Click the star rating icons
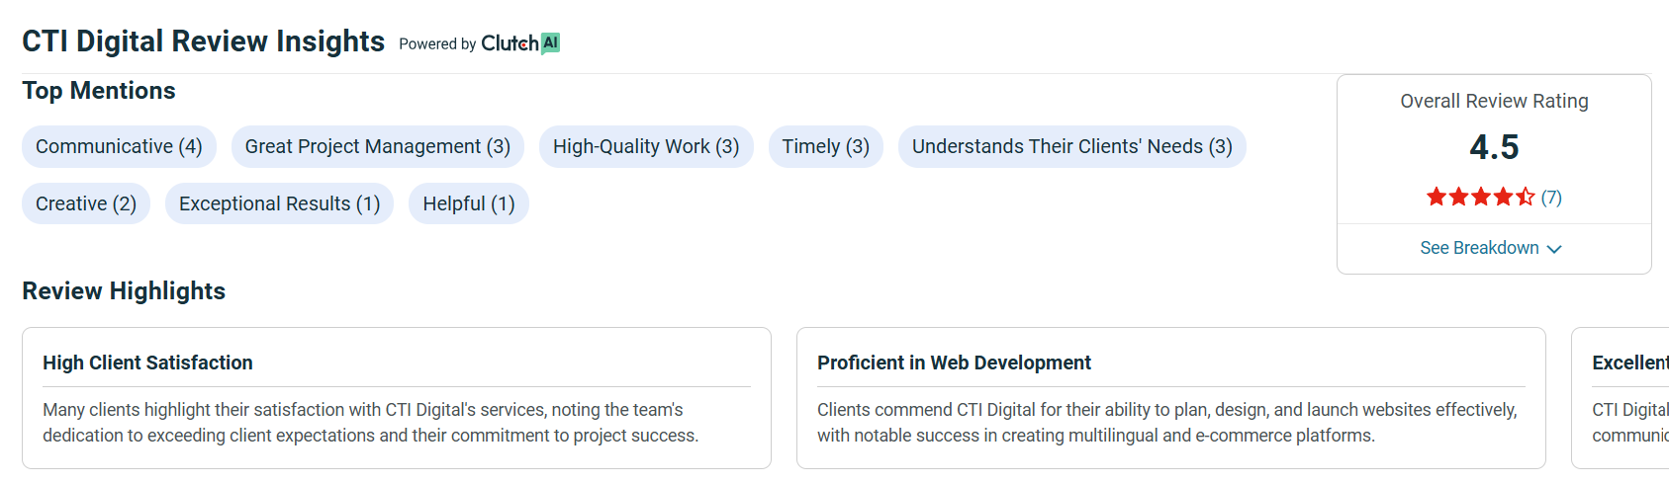1669x484 pixels. click(1480, 197)
